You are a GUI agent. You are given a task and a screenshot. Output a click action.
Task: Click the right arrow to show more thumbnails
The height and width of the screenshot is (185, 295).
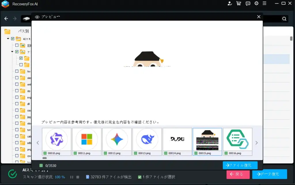pos(257,142)
